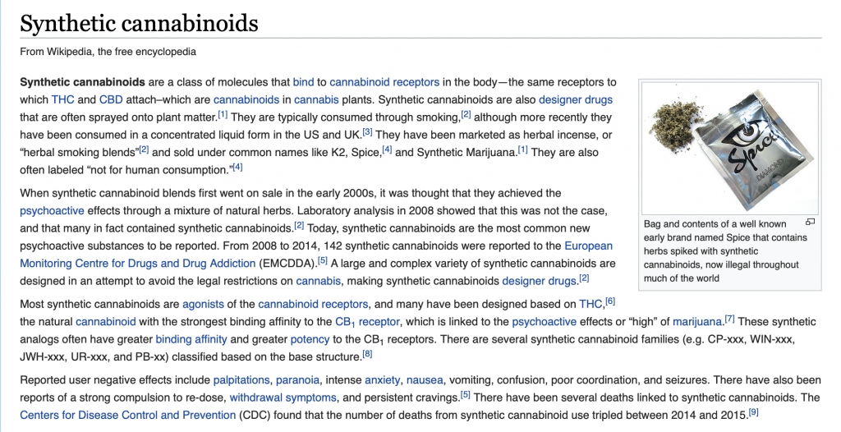
Task: Click bold 'Synthetic cannabinoids' at start of article
Action: 83,82
